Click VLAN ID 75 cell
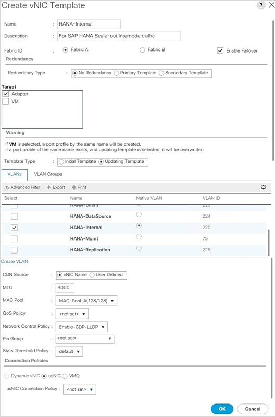Viewport: 276px width, 417px height. [205, 239]
